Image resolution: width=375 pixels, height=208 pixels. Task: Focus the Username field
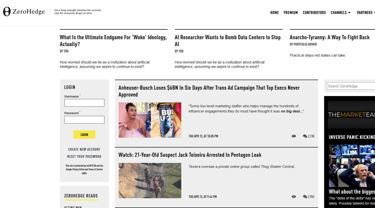pos(84,103)
